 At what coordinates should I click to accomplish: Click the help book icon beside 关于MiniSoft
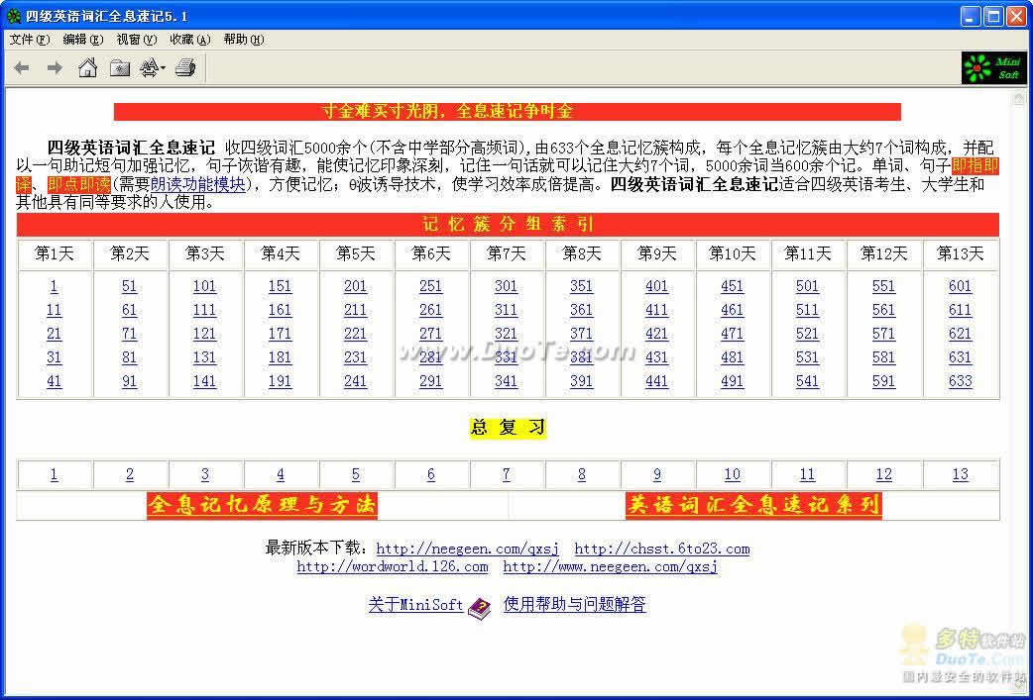(x=479, y=607)
